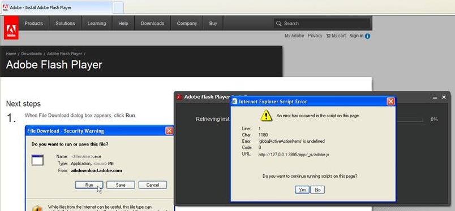
Task: Click the application file icon in File Download
Action: [37, 160]
